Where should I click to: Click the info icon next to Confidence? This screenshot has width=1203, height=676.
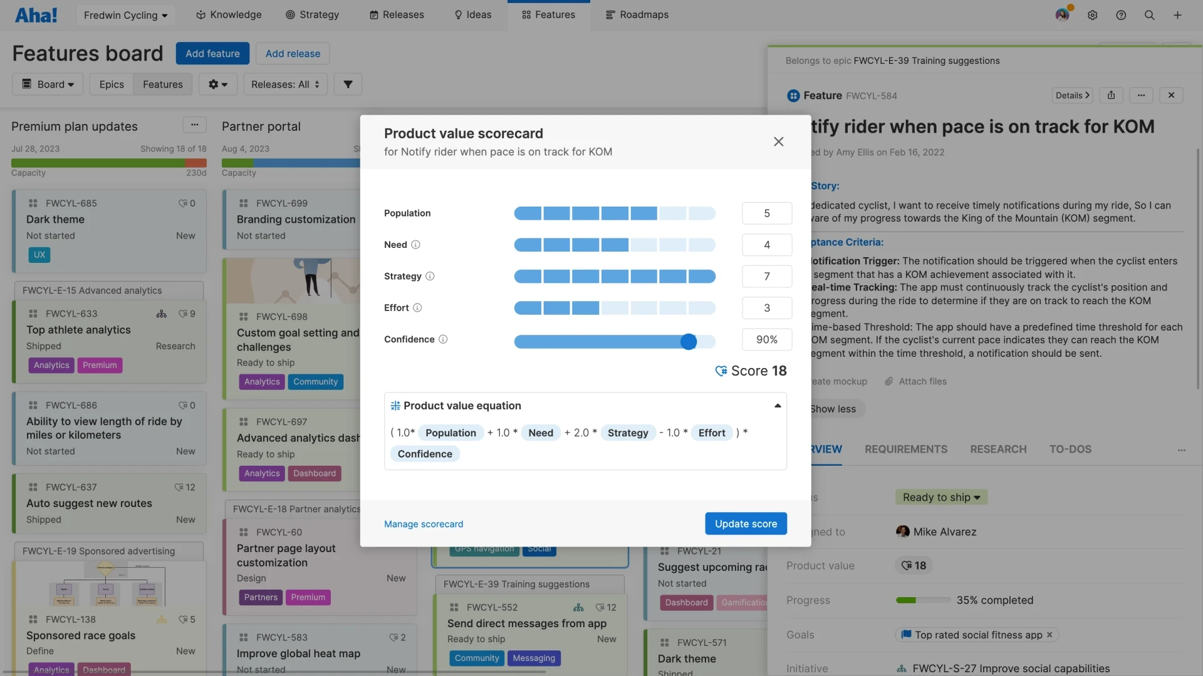443,339
